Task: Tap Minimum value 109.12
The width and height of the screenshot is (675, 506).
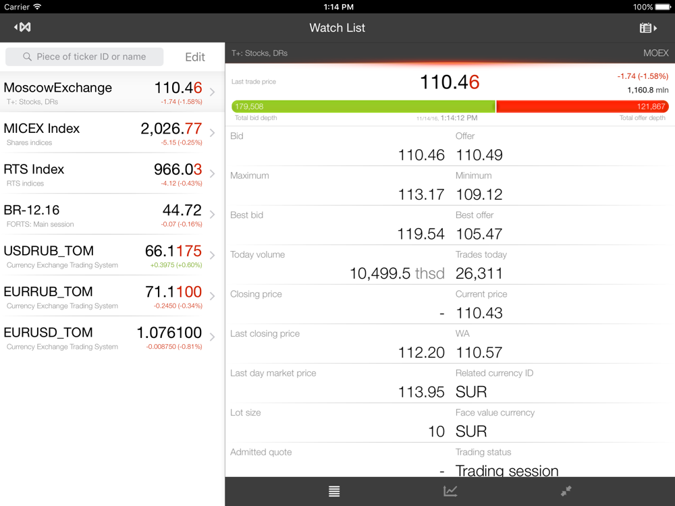Action: coord(479,194)
